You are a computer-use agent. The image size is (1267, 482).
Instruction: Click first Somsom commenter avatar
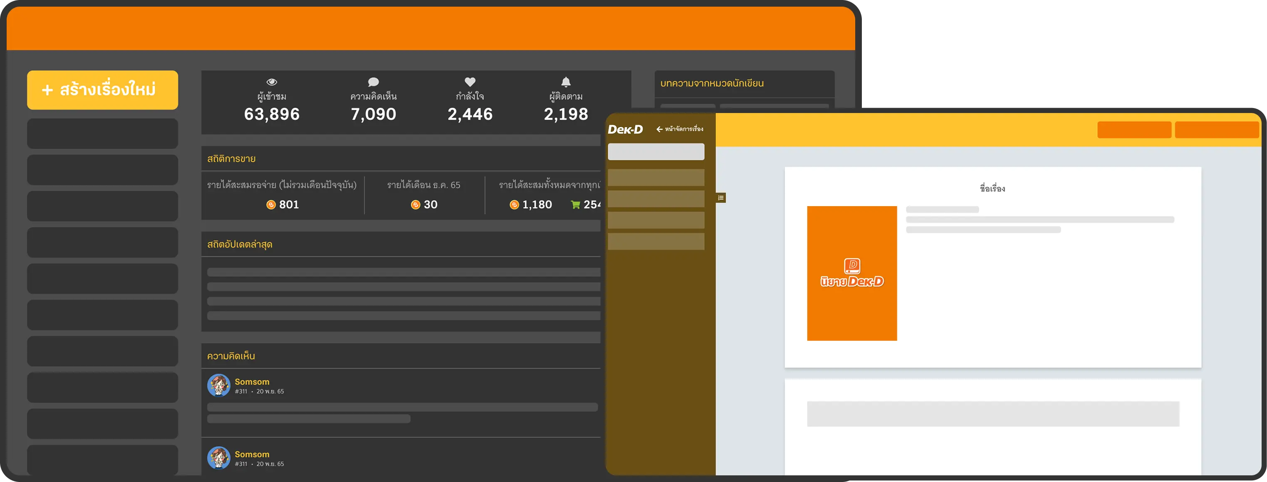218,385
